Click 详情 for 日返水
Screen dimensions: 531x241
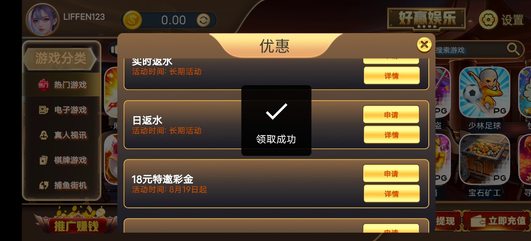pos(392,135)
